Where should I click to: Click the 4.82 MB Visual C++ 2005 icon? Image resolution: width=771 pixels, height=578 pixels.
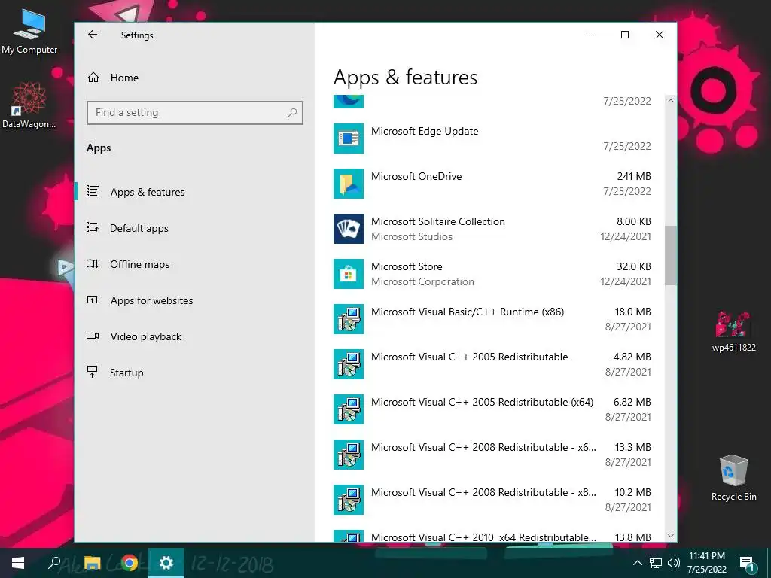pyautogui.click(x=349, y=365)
